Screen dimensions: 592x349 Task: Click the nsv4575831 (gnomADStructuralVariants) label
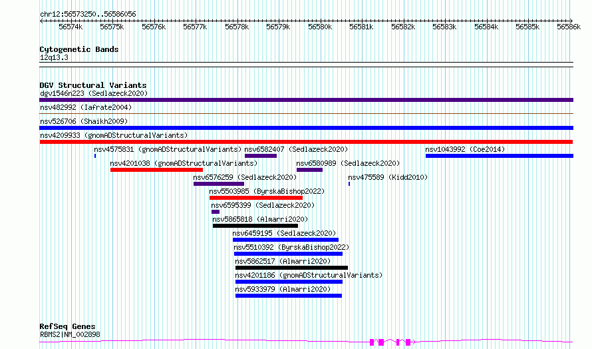coord(168,149)
